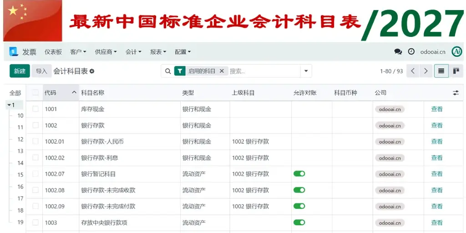Screen dimensions: 466x233
Task: Click the search magnifier icon
Action: click(x=168, y=71)
